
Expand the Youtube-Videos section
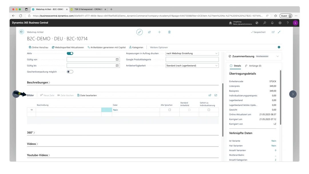click(38, 155)
